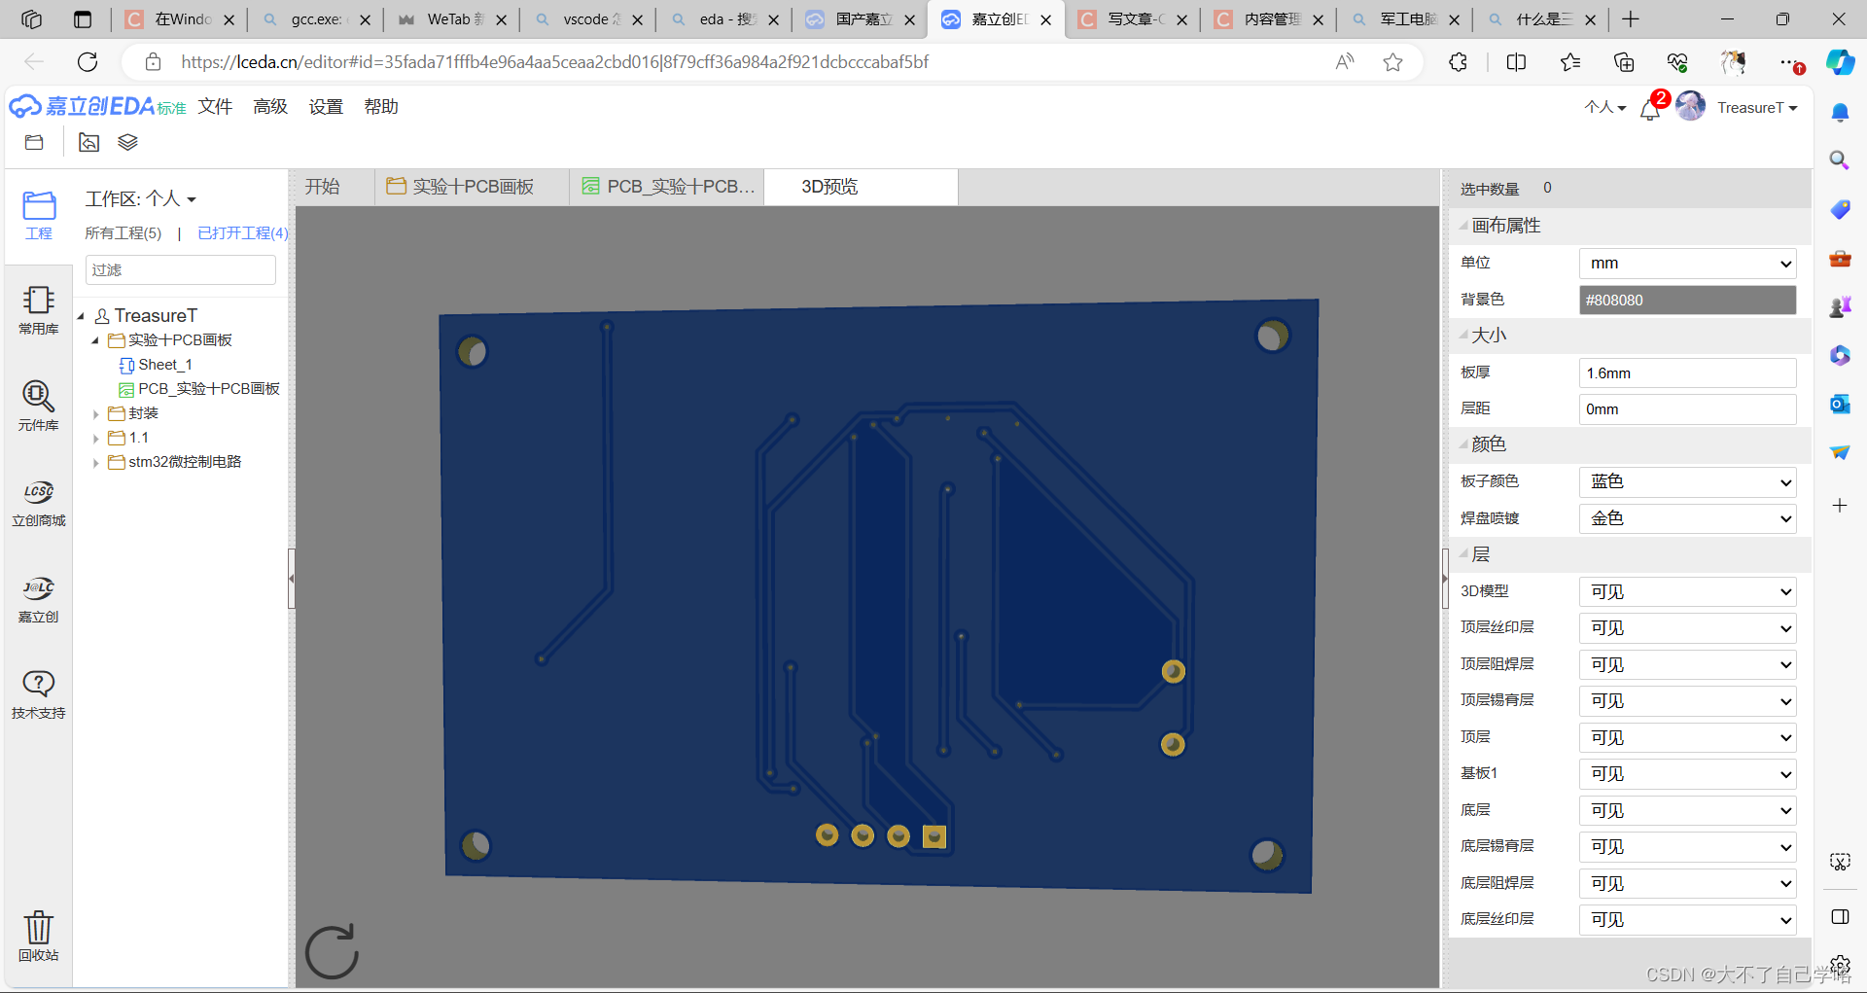Image resolution: width=1867 pixels, height=993 pixels.
Task: Click the circular reset view arrow
Action: [x=332, y=951]
